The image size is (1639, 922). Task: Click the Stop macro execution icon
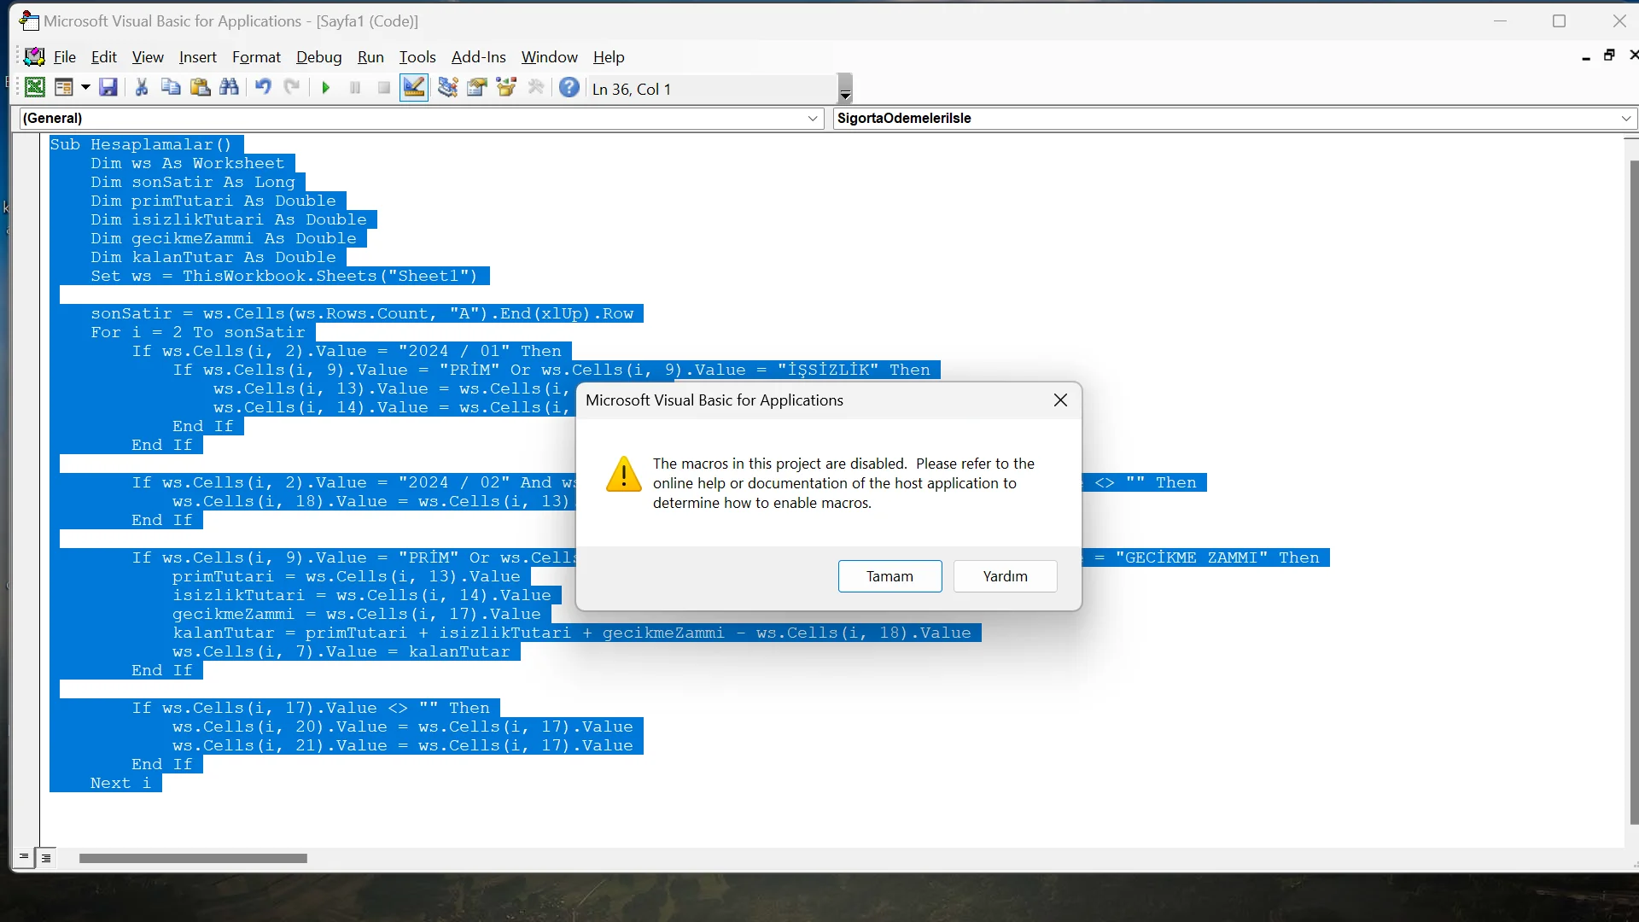coord(382,88)
